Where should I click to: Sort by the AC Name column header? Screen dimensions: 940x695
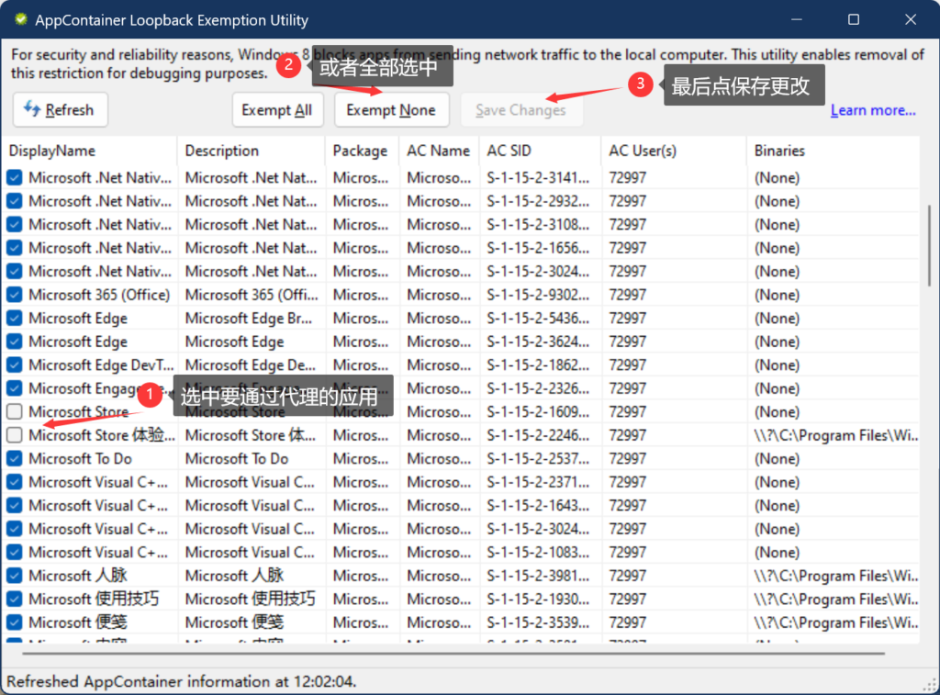tap(438, 151)
